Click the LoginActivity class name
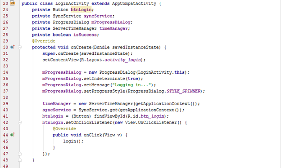The width and height of the screenshot is (281, 168). tap(72, 4)
